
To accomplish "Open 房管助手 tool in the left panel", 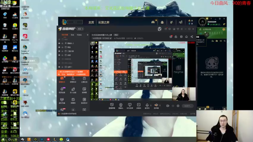I will coord(73,80).
